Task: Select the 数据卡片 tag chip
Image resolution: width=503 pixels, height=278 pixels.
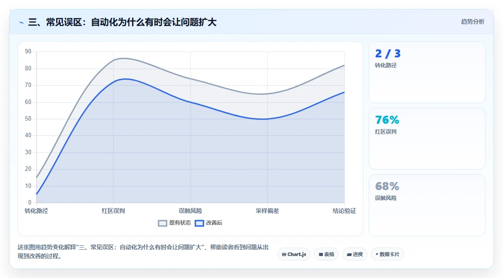Action: [388, 254]
